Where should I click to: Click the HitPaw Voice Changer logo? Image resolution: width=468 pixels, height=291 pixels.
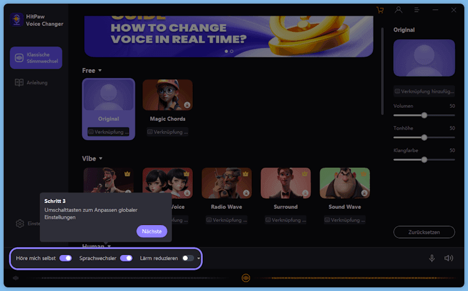click(x=17, y=20)
